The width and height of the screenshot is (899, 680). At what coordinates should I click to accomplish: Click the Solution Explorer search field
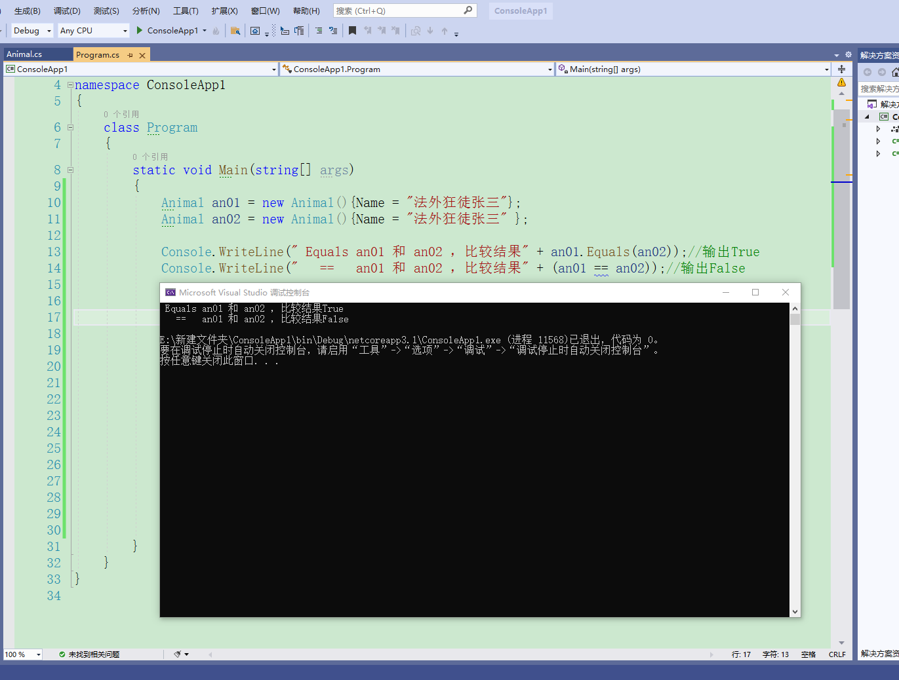click(879, 88)
